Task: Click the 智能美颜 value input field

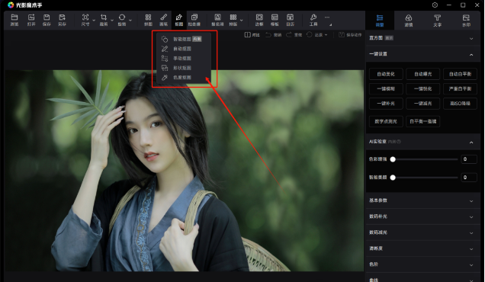Action: point(469,178)
